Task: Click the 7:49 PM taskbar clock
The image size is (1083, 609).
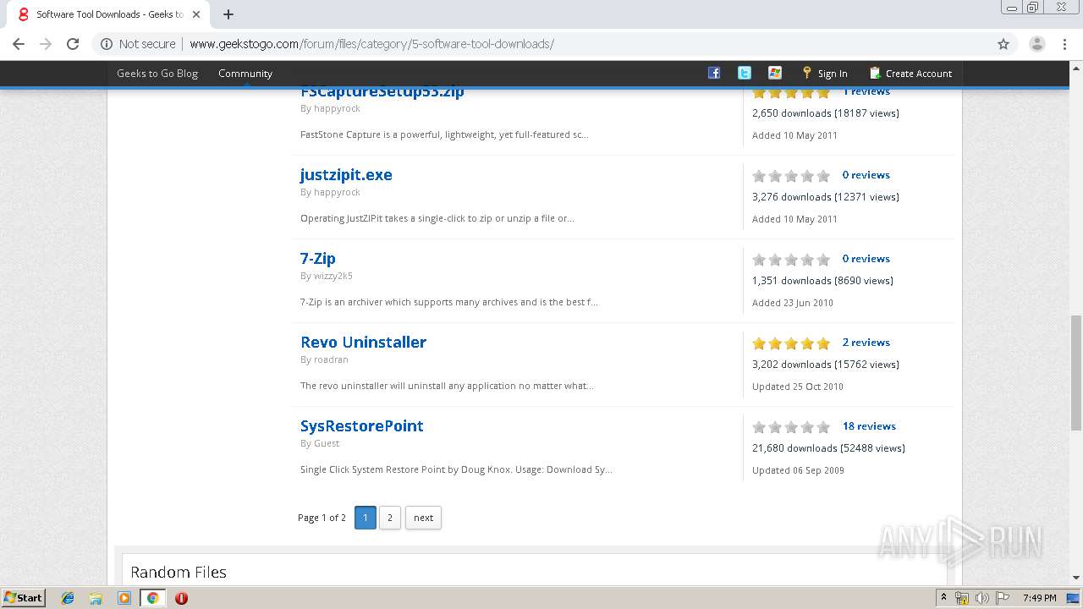Action: coord(1039,598)
